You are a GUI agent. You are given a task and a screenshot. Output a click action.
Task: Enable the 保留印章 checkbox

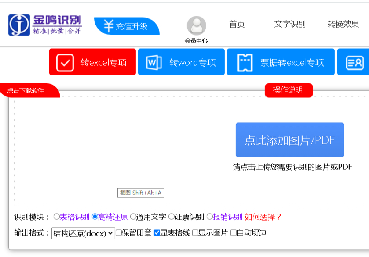pos(119,233)
